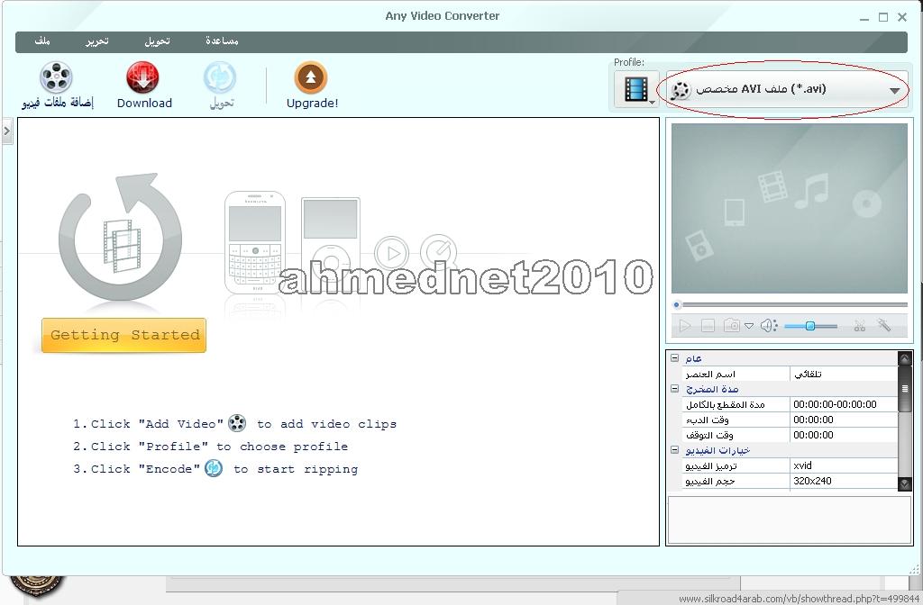The width and height of the screenshot is (923, 605).
Task: Click the Play button under the preview
Action: tap(685, 326)
